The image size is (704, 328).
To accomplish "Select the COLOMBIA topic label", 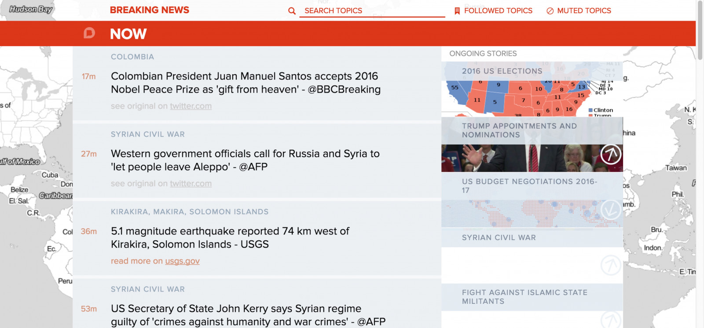I will tap(132, 57).
